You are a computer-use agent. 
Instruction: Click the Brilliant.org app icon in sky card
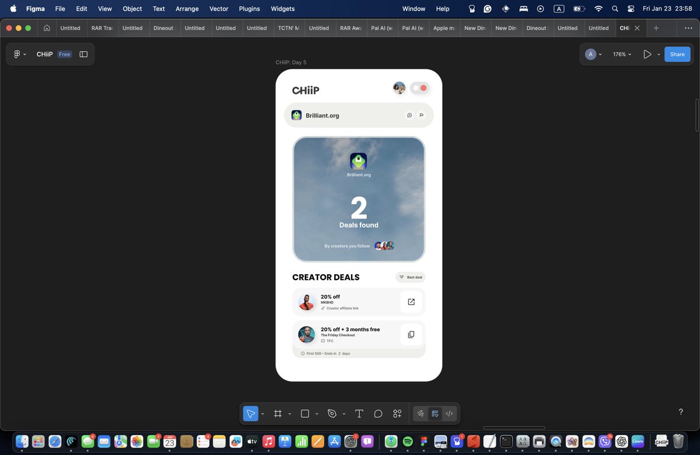click(x=358, y=161)
